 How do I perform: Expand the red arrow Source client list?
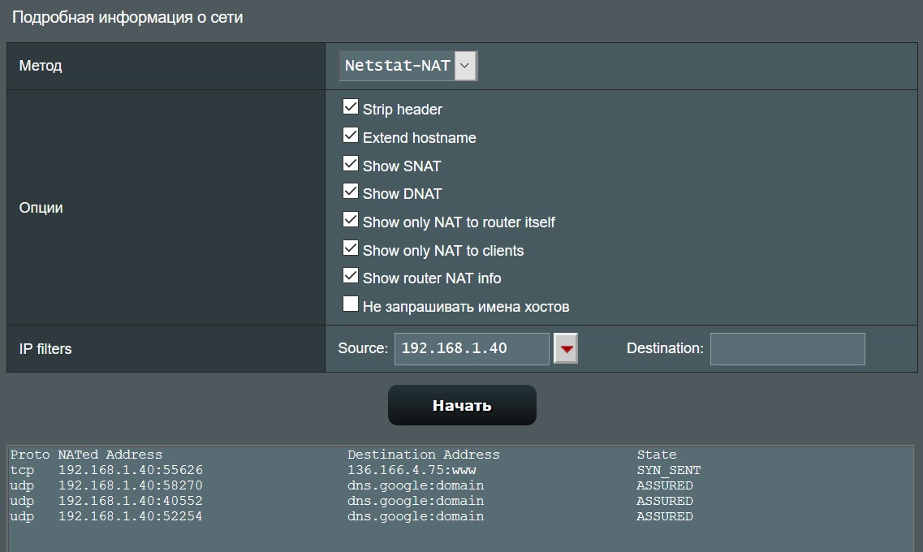(x=566, y=349)
